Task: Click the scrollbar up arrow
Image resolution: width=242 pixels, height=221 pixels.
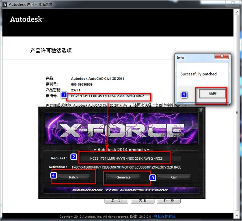Action: 237,12
